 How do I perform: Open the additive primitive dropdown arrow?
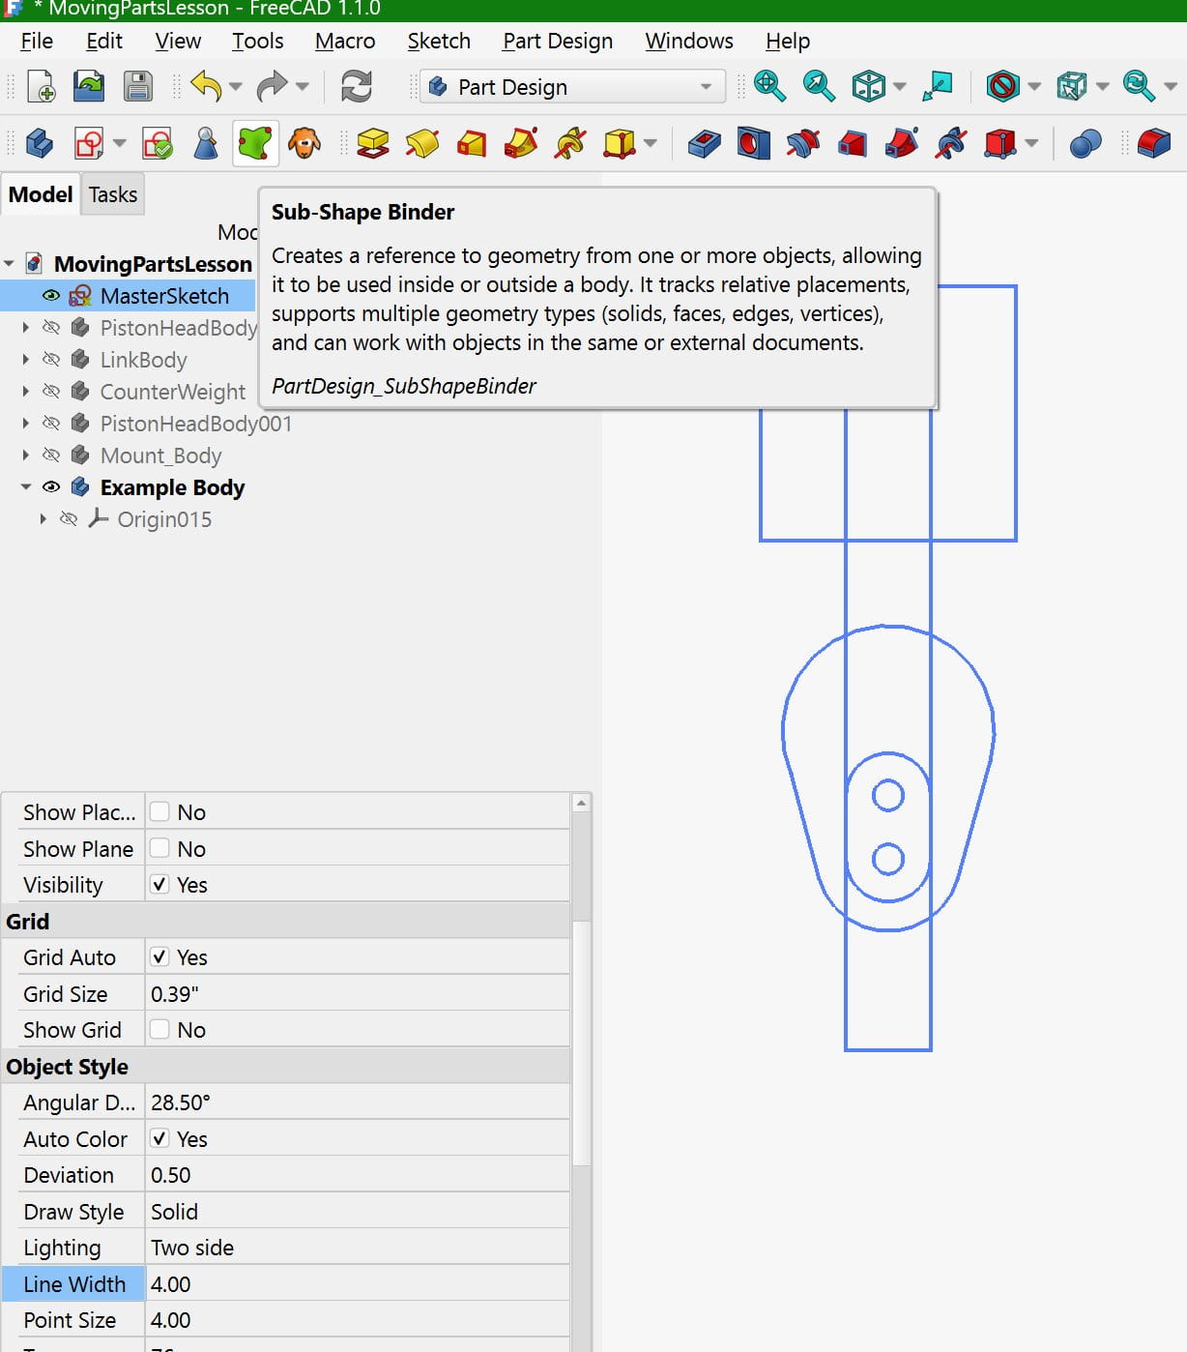pos(650,144)
